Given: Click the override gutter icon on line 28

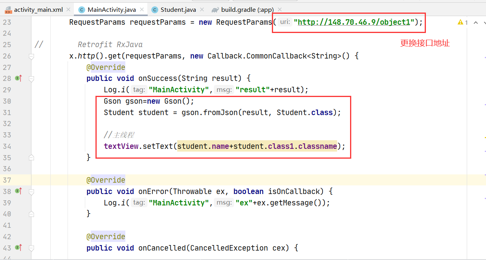Looking at the screenshot, I should 18,79.
